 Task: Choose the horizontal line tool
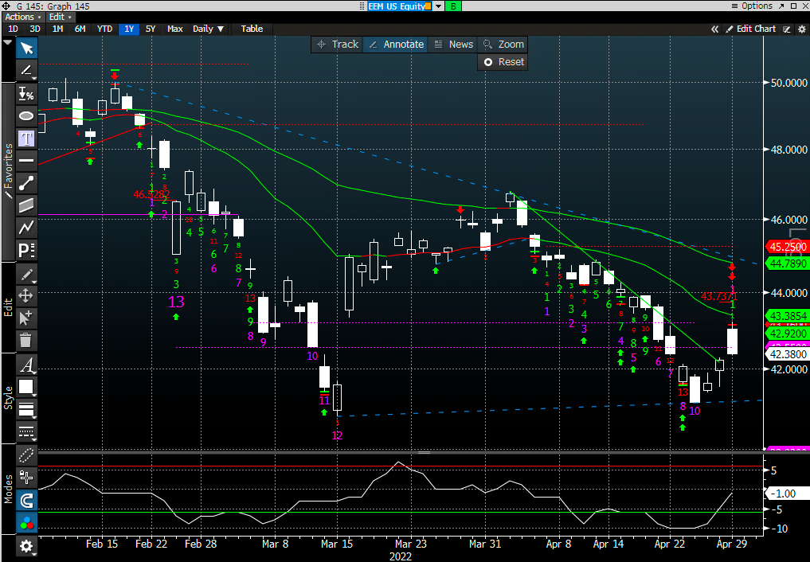pos(26,161)
